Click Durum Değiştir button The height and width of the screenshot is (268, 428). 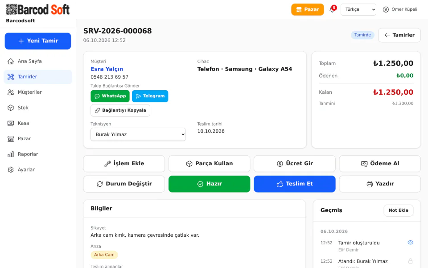124,184
